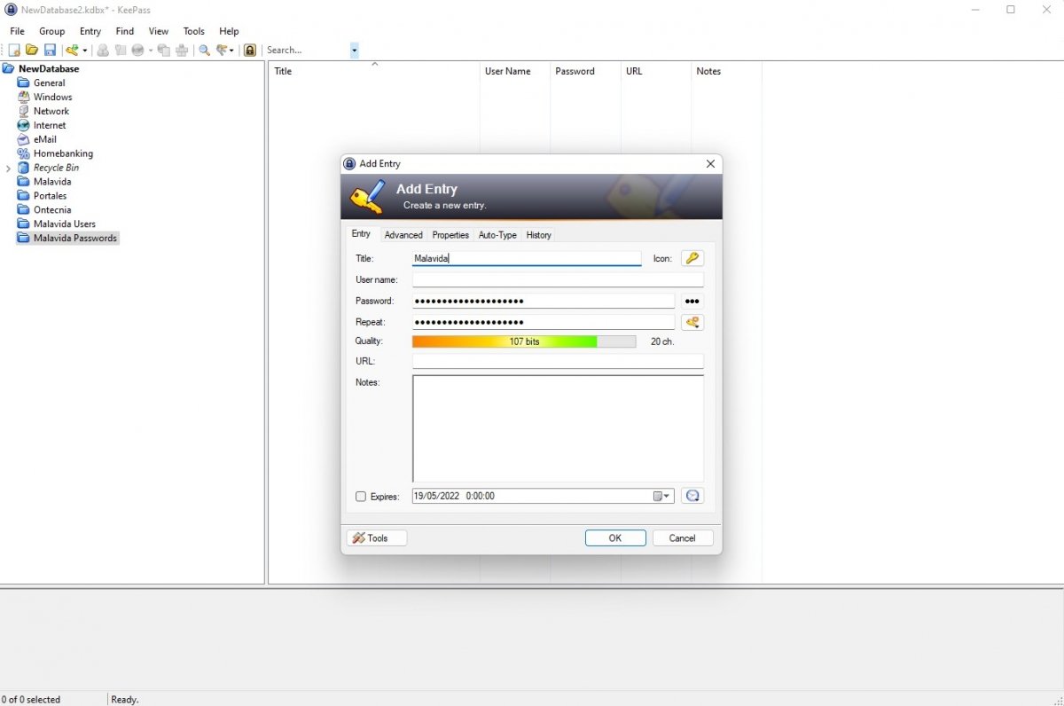Choose an entry icon via the Icon key button
Image resolution: width=1064 pixels, height=706 pixels.
tap(692, 258)
